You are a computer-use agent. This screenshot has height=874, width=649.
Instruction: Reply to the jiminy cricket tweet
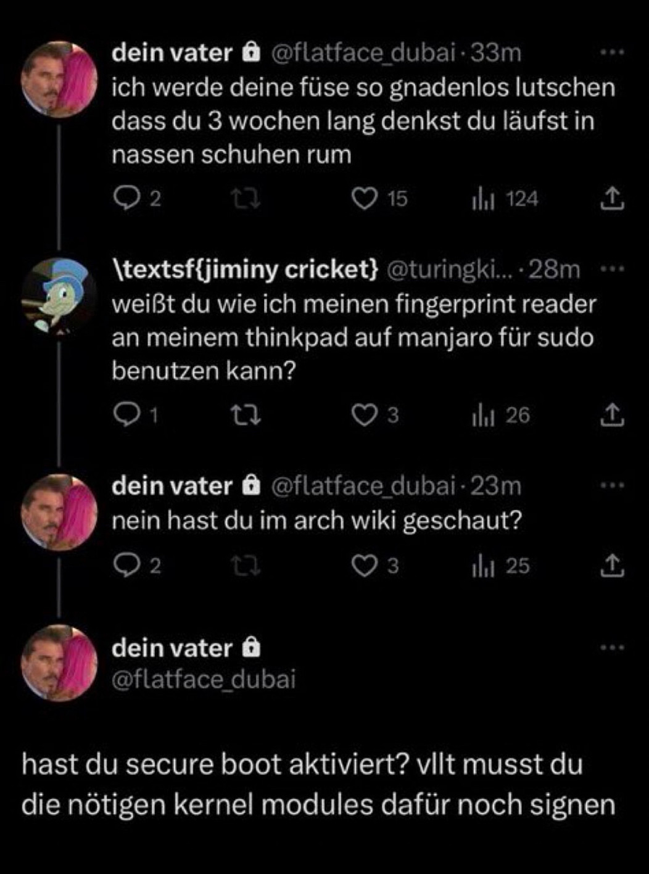pyautogui.click(x=127, y=415)
